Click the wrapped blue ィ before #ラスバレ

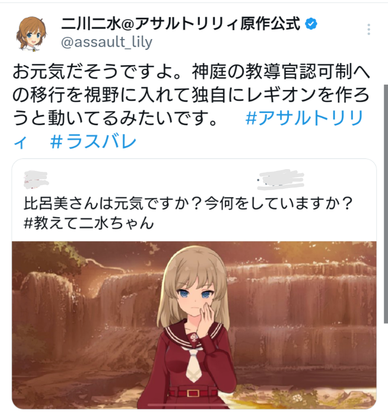(20, 143)
